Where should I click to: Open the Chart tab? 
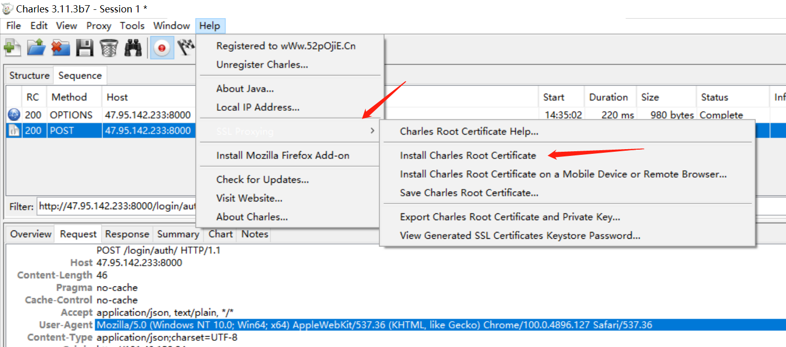(220, 234)
